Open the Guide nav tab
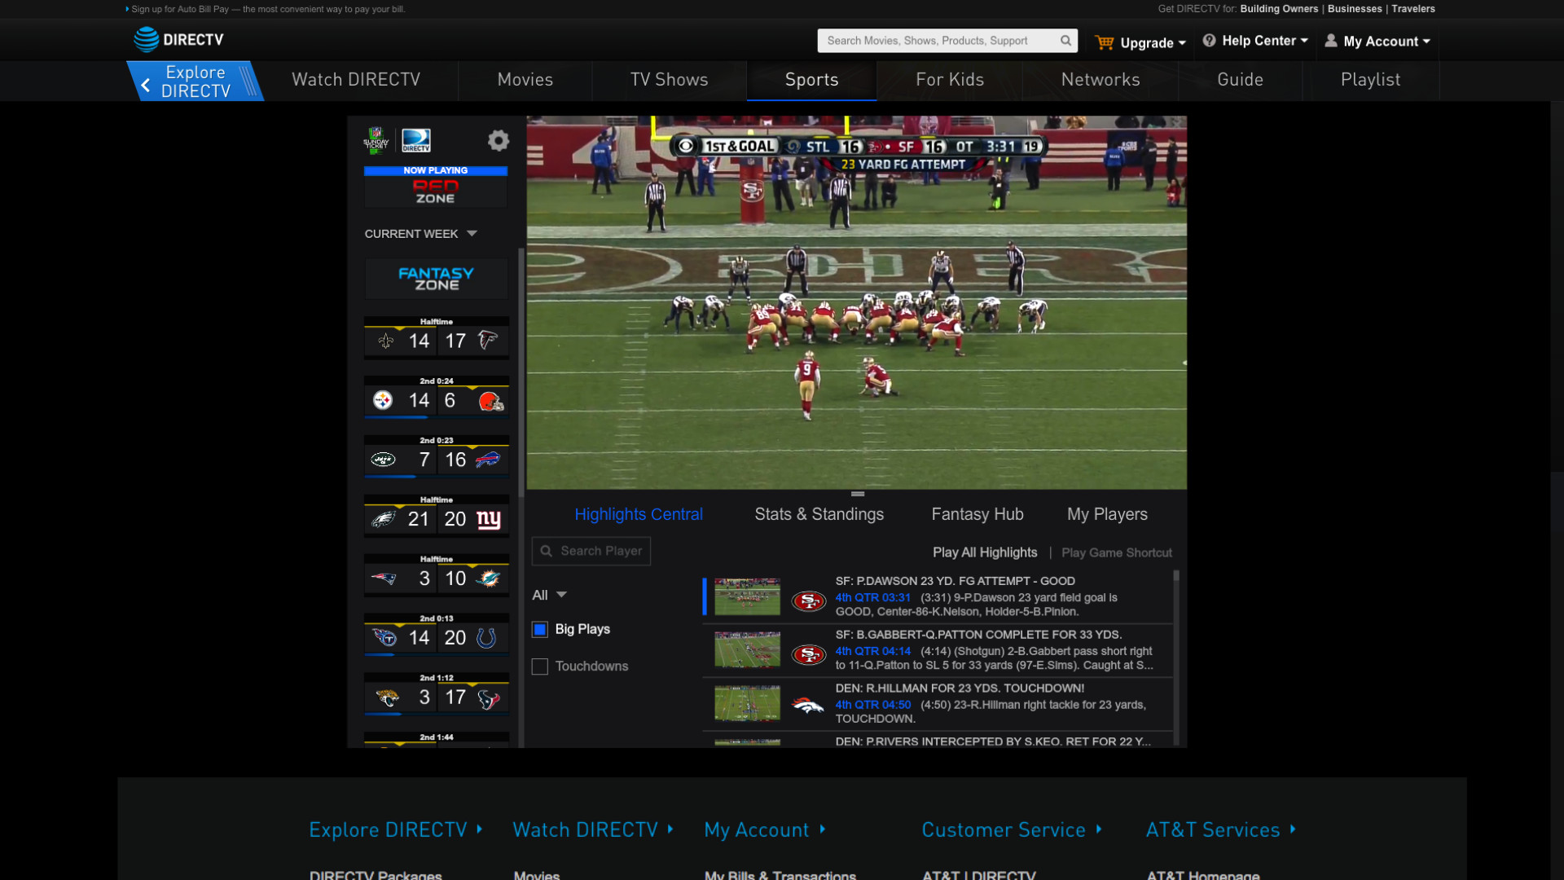This screenshot has width=1564, height=880. (1240, 80)
